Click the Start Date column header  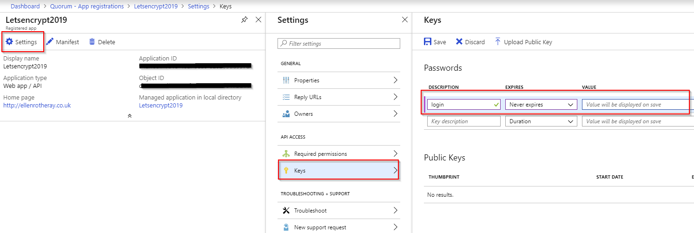[610, 177]
